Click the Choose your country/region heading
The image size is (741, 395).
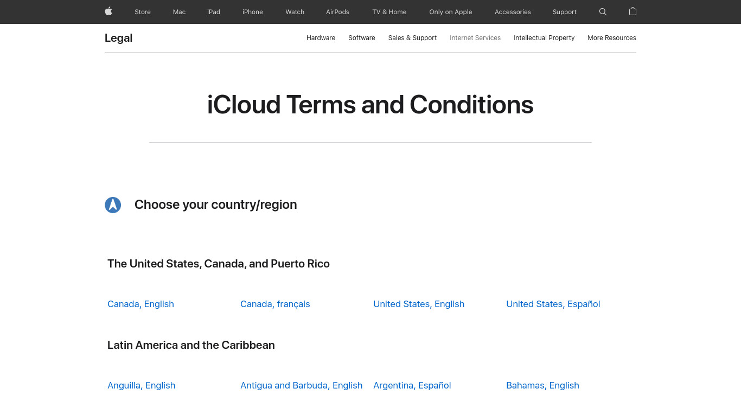click(216, 205)
